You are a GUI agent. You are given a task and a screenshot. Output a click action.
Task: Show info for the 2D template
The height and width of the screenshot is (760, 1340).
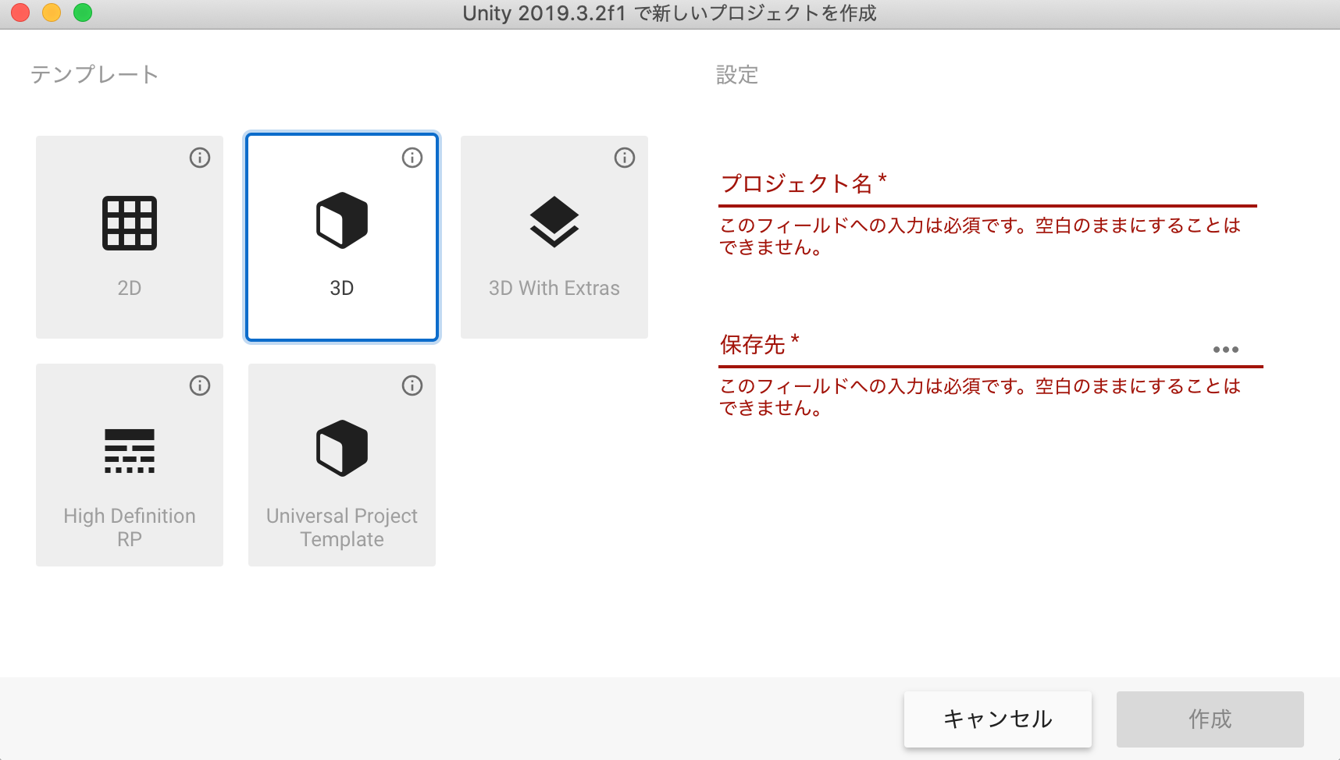[x=200, y=158]
